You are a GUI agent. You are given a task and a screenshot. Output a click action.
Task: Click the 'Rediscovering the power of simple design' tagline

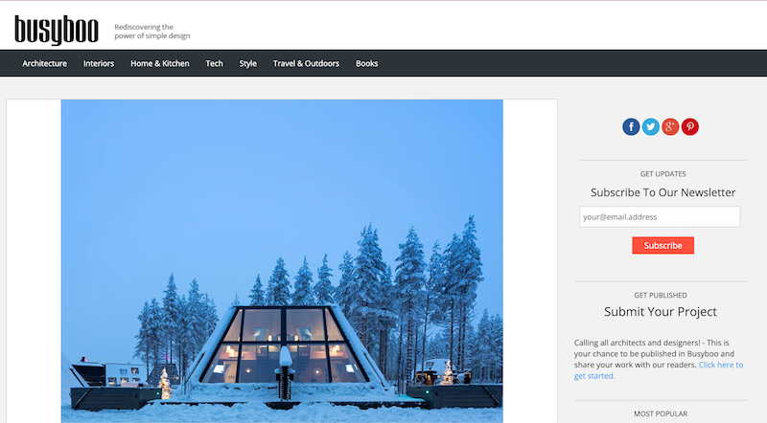click(x=152, y=32)
